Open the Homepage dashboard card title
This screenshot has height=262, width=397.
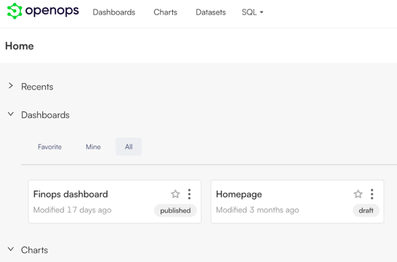(x=239, y=194)
